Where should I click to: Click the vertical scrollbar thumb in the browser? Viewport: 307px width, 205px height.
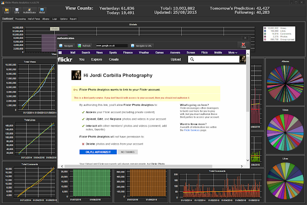248,84
